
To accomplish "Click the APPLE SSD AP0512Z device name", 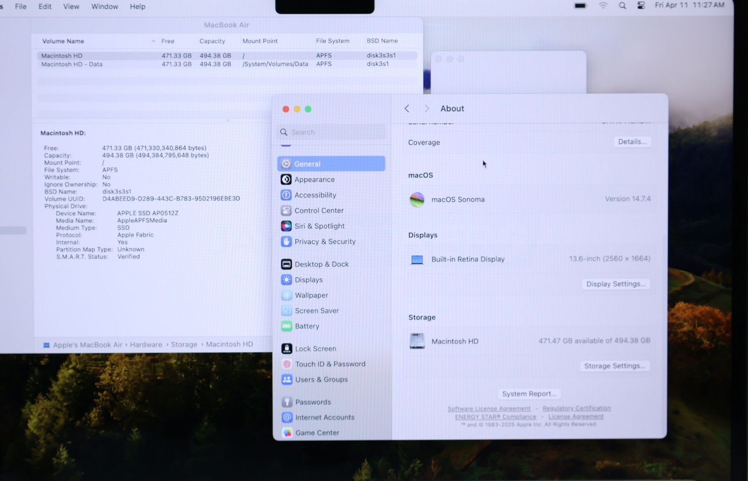I will click(148, 213).
